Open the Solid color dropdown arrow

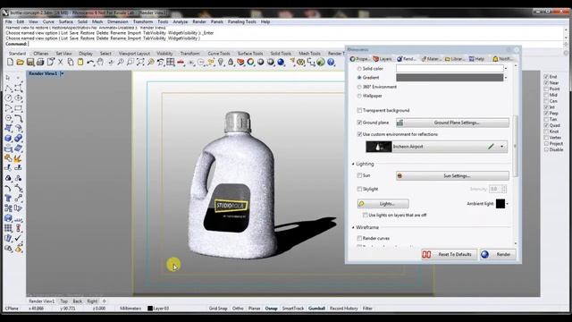click(506, 69)
